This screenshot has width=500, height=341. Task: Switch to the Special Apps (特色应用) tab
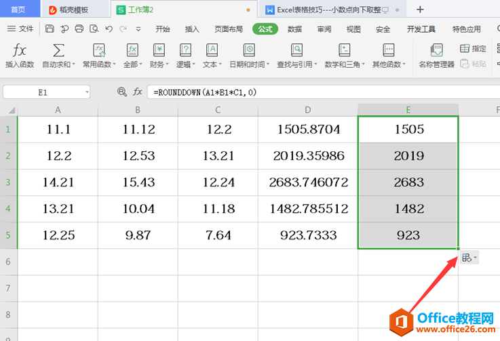(x=467, y=29)
